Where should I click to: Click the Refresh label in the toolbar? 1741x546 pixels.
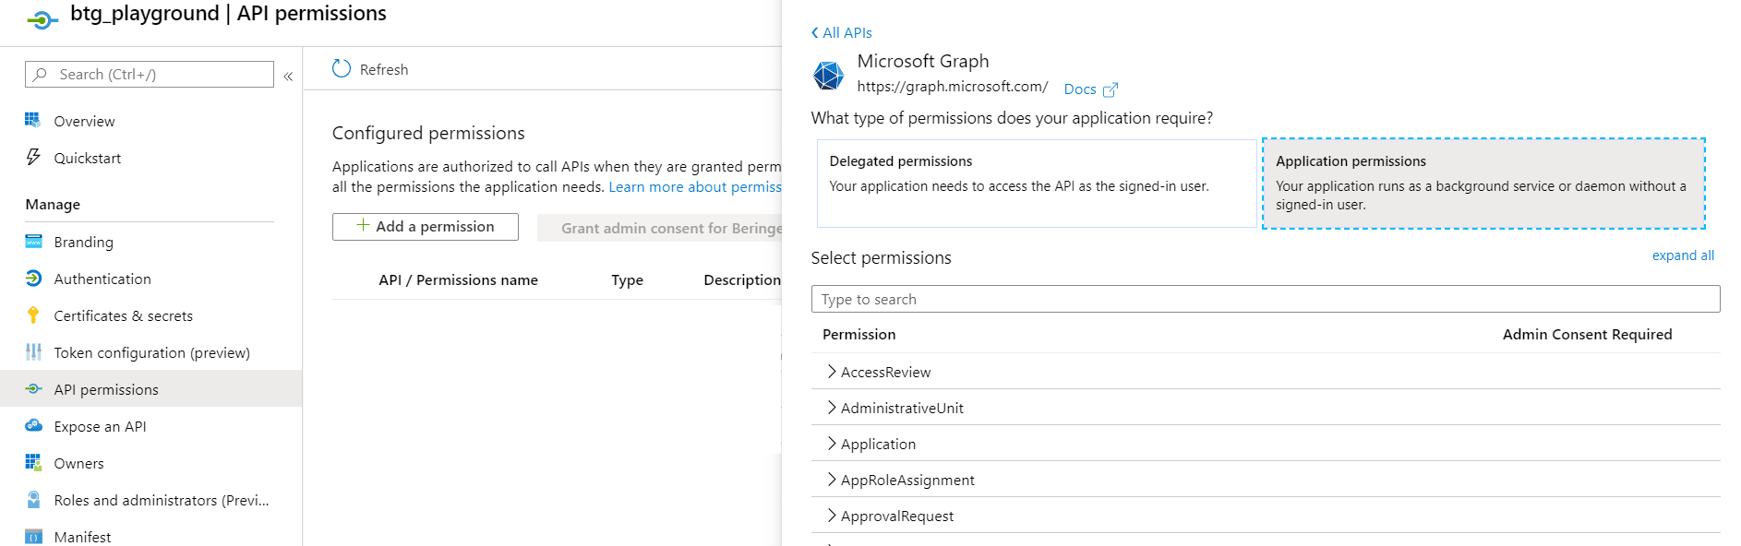pos(384,69)
